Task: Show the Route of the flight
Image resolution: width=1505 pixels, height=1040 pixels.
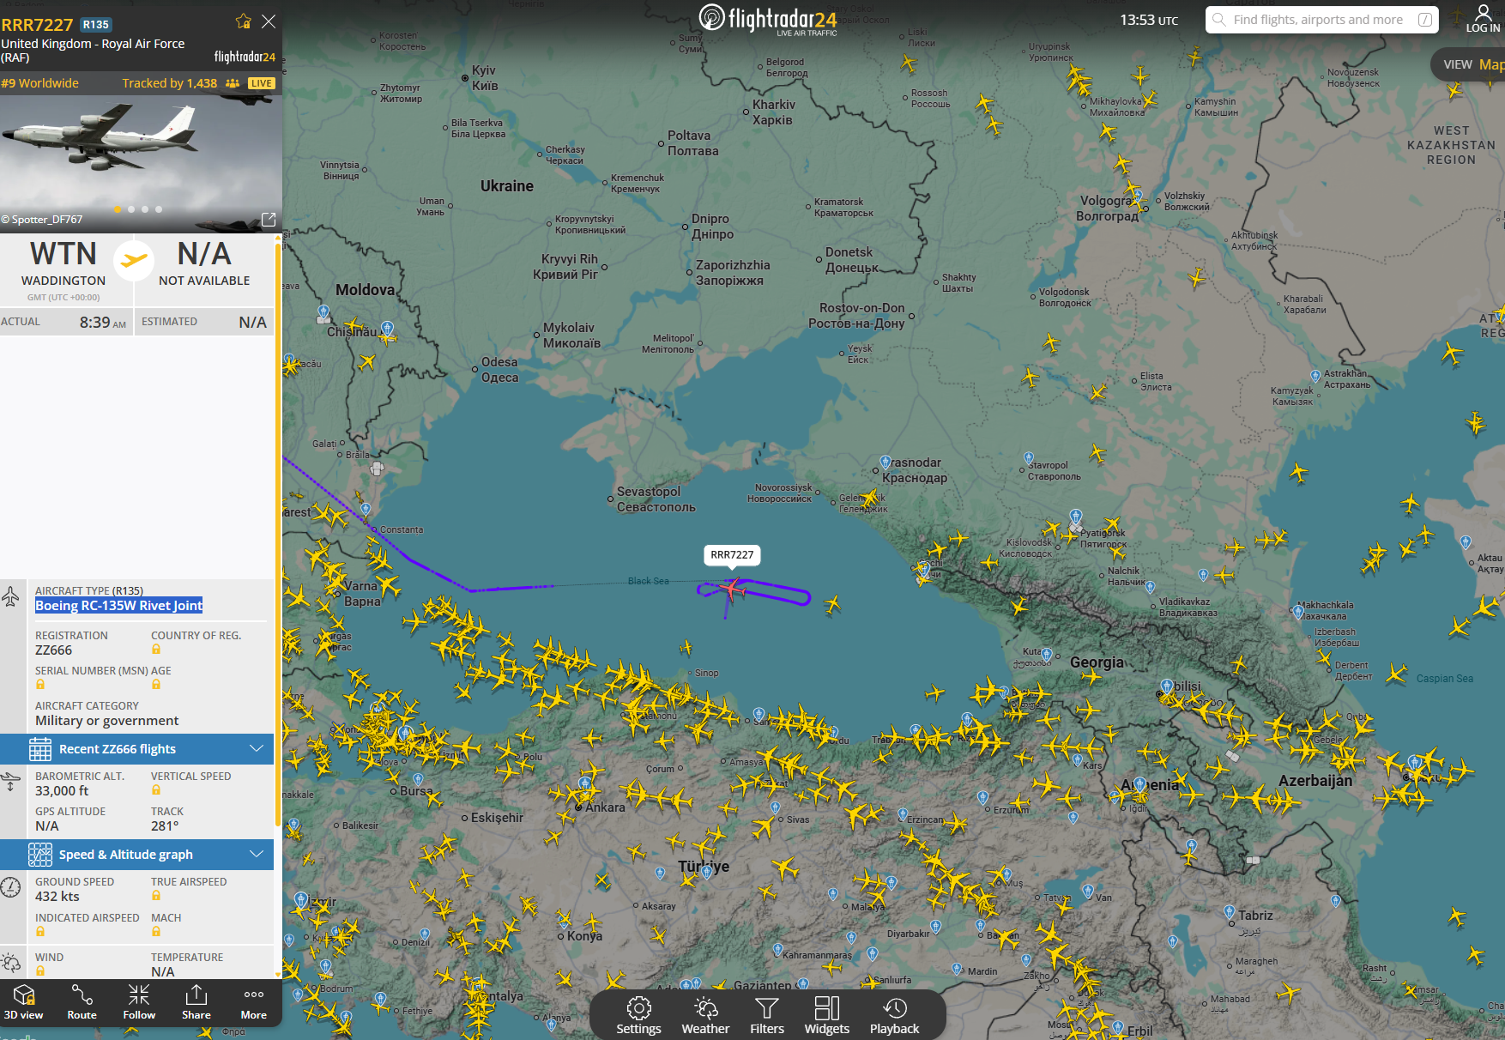Action: [x=82, y=1002]
